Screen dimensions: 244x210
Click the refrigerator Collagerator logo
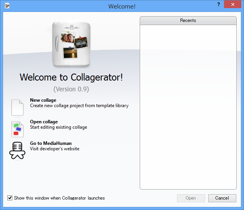click(x=71, y=44)
